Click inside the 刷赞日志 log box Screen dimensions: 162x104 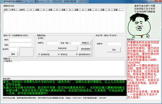coord(64,68)
